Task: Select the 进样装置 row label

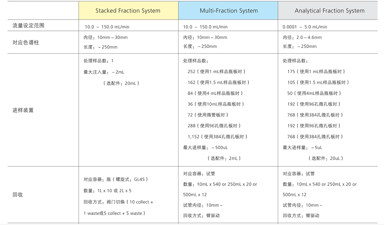Action: 23,110
